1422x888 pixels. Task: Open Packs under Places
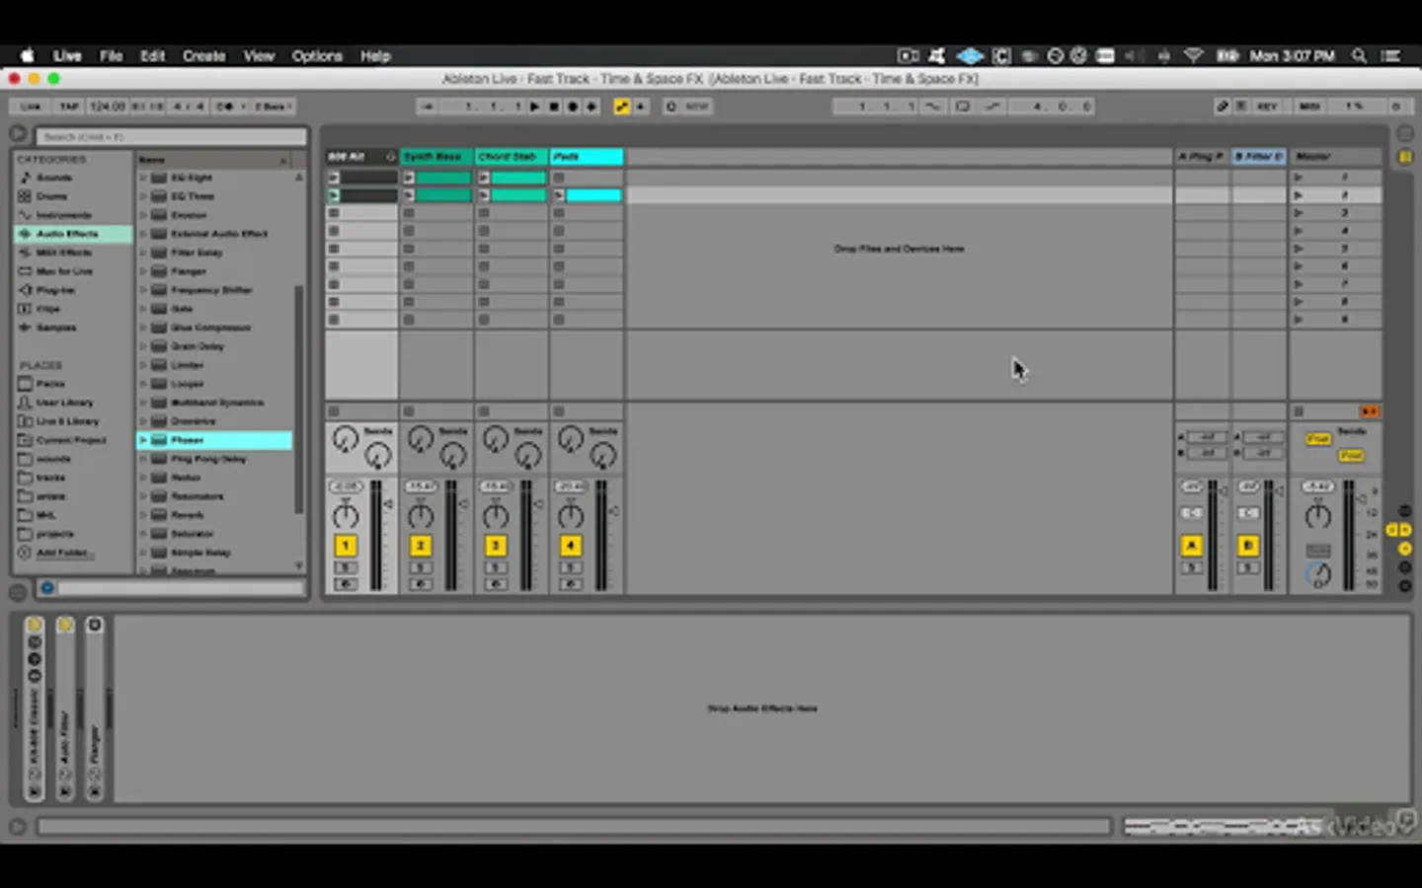click(50, 384)
